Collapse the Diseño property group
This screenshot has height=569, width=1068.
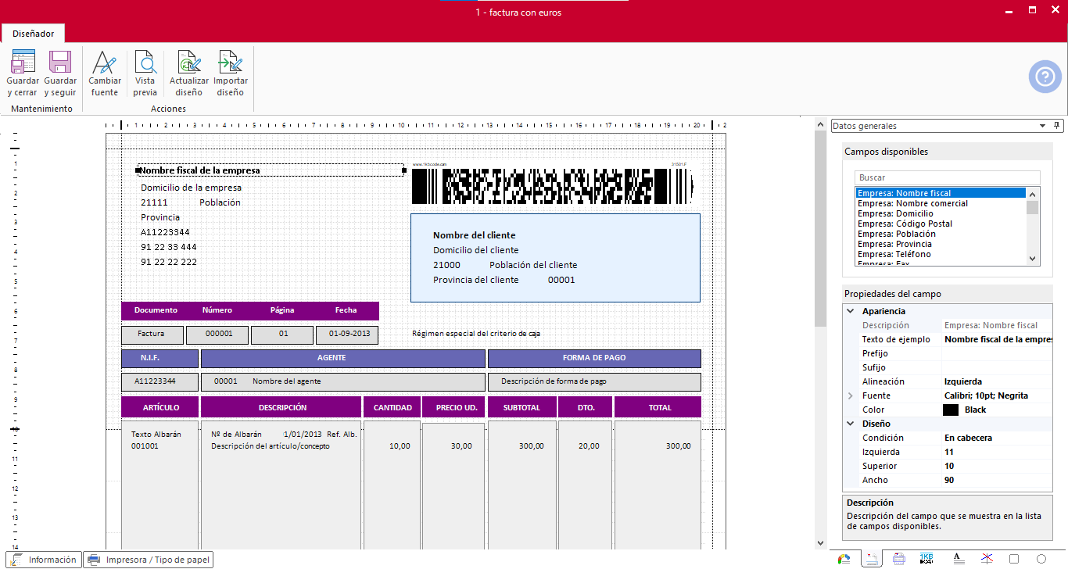click(x=851, y=424)
